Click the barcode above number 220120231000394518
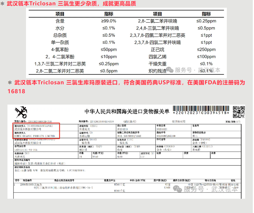This screenshot has height=213, width=254. point(201,108)
